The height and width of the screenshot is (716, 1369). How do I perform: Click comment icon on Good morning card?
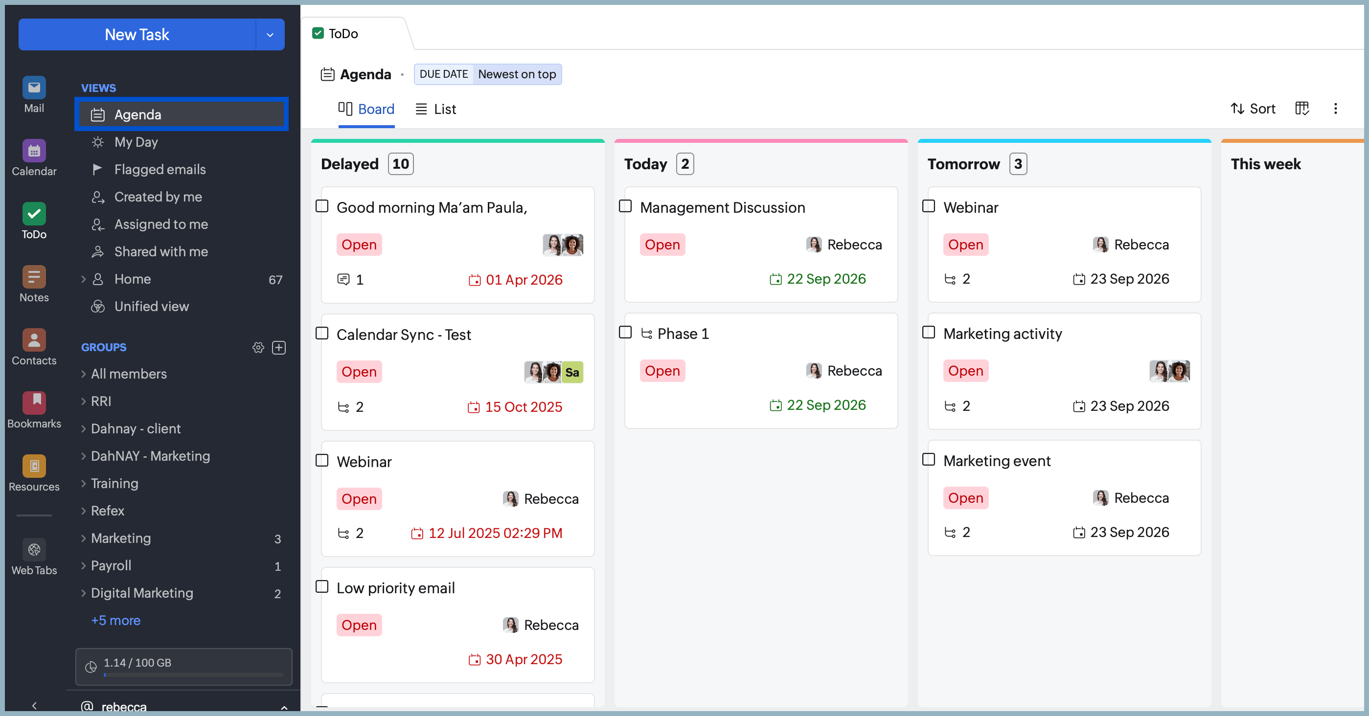point(343,279)
